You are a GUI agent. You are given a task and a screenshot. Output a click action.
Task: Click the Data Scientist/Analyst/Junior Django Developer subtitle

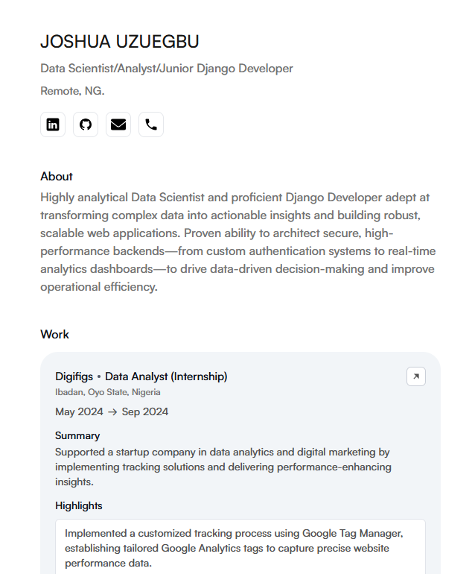point(167,69)
